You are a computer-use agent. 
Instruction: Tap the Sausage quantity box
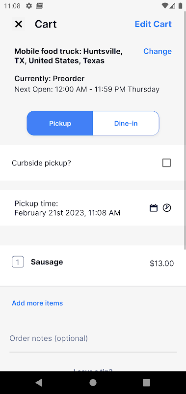pyautogui.click(x=18, y=262)
